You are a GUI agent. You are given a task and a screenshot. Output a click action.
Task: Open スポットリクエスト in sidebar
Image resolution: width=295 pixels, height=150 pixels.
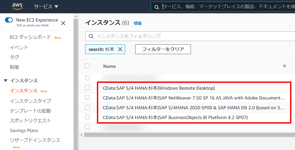30,121
